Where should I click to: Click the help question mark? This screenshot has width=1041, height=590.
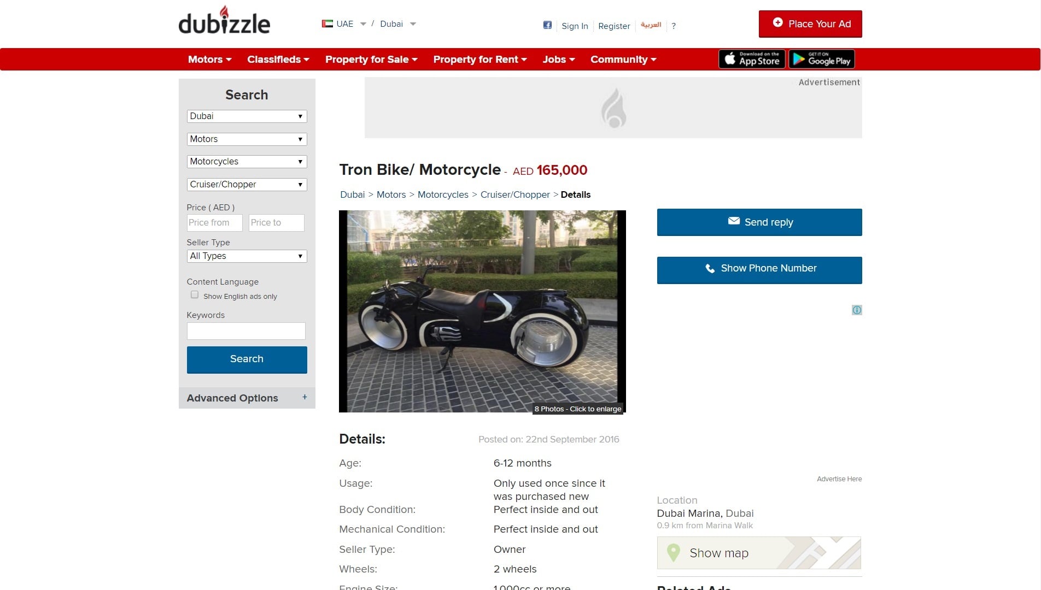(674, 26)
